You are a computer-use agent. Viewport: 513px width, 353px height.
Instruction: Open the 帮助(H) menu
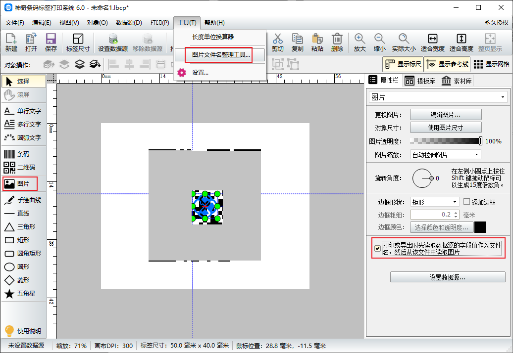pos(214,23)
